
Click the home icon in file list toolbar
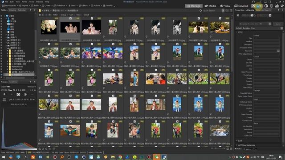point(40,15)
